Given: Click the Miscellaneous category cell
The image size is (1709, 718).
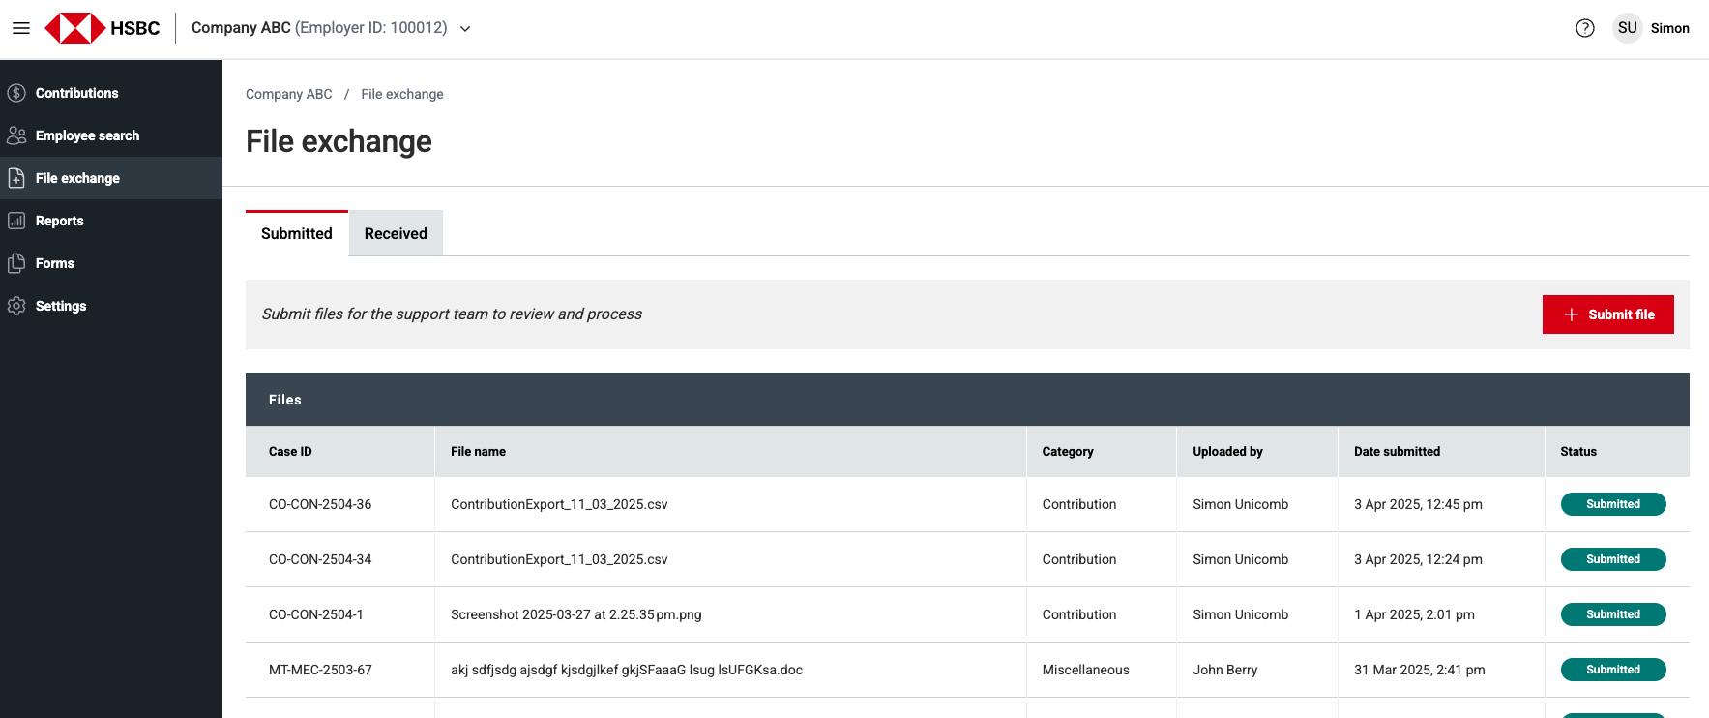Looking at the screenshot, I should [x=1086, y=670].
